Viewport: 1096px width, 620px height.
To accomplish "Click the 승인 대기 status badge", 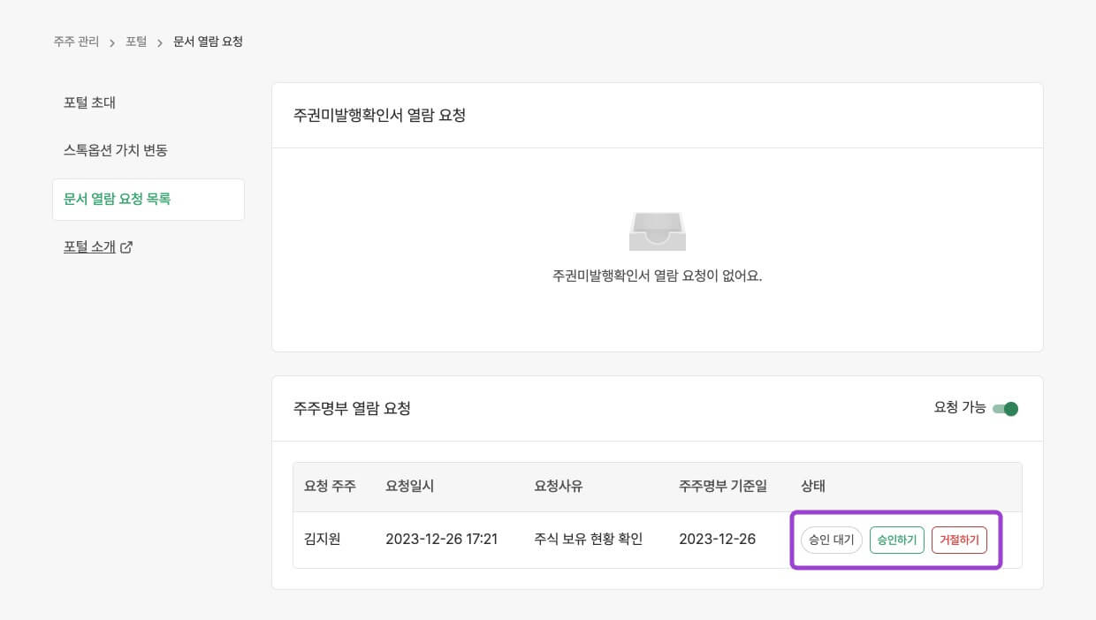I will 831,540.
